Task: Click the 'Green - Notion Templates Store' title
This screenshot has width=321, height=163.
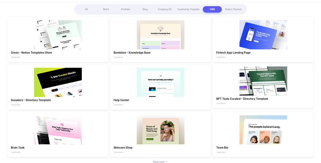Action: click(31, 53)
